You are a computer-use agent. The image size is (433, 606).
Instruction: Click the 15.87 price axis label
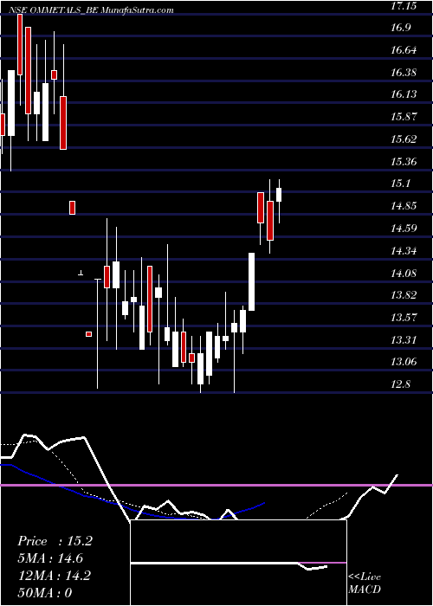click(404, 117)
